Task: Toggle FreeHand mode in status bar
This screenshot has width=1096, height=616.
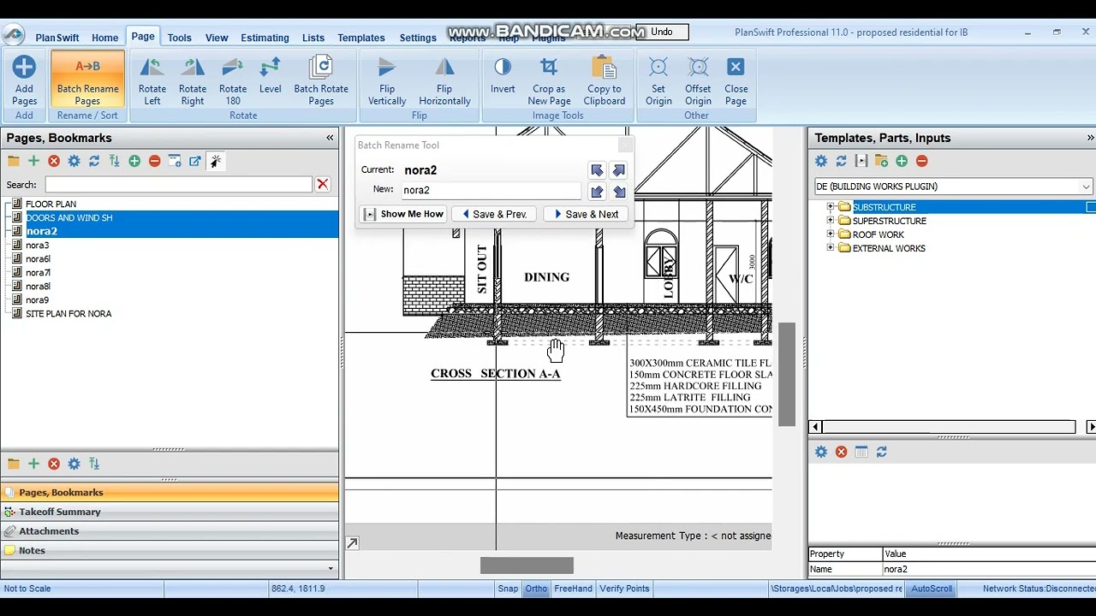Action: click(x=573, y=589)
